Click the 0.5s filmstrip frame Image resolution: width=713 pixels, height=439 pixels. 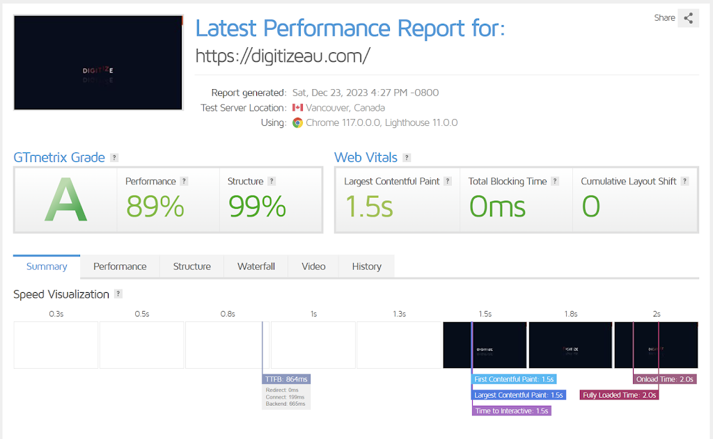(x=142, y=345)
